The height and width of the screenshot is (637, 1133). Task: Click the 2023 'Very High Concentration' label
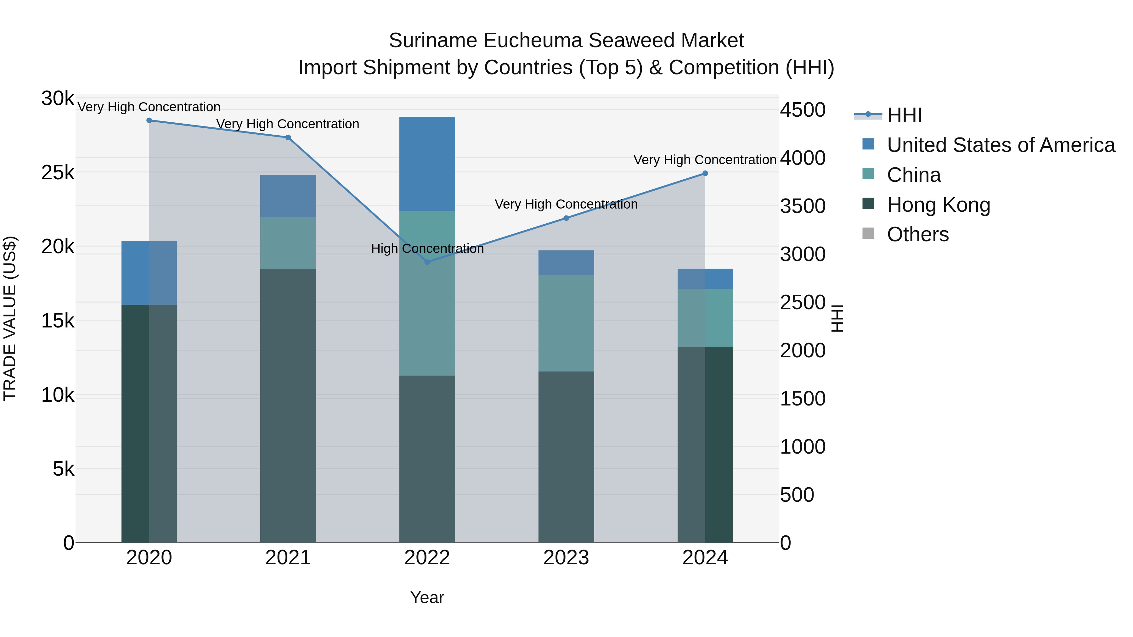click(566, 204)
